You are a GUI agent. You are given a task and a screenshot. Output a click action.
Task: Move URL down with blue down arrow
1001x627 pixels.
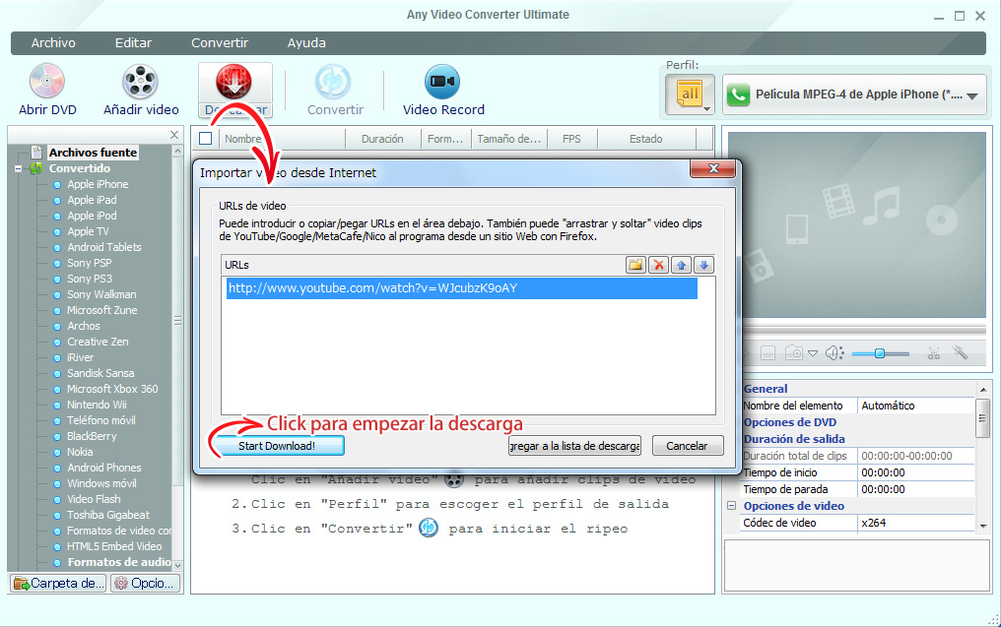click(x=703, y=265)
